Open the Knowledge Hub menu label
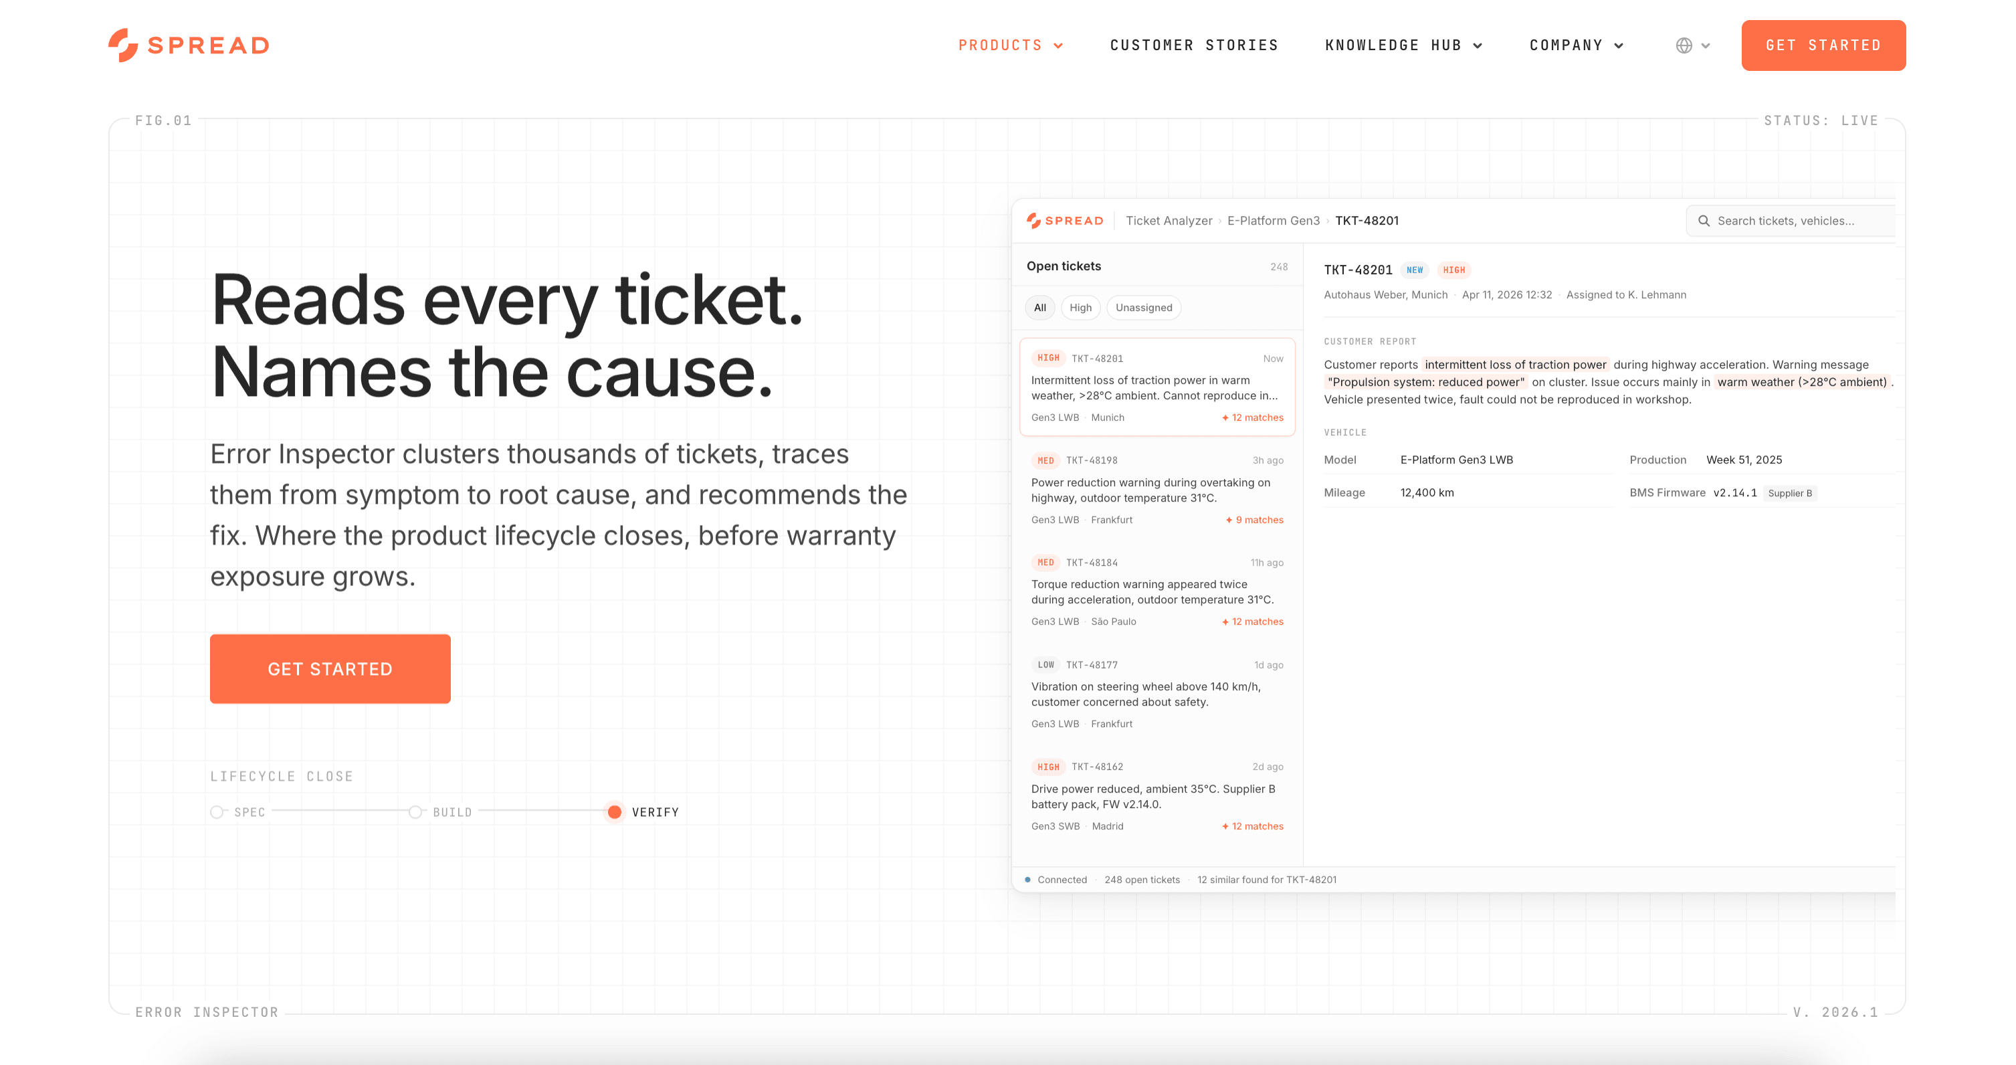 point(1392,45)
